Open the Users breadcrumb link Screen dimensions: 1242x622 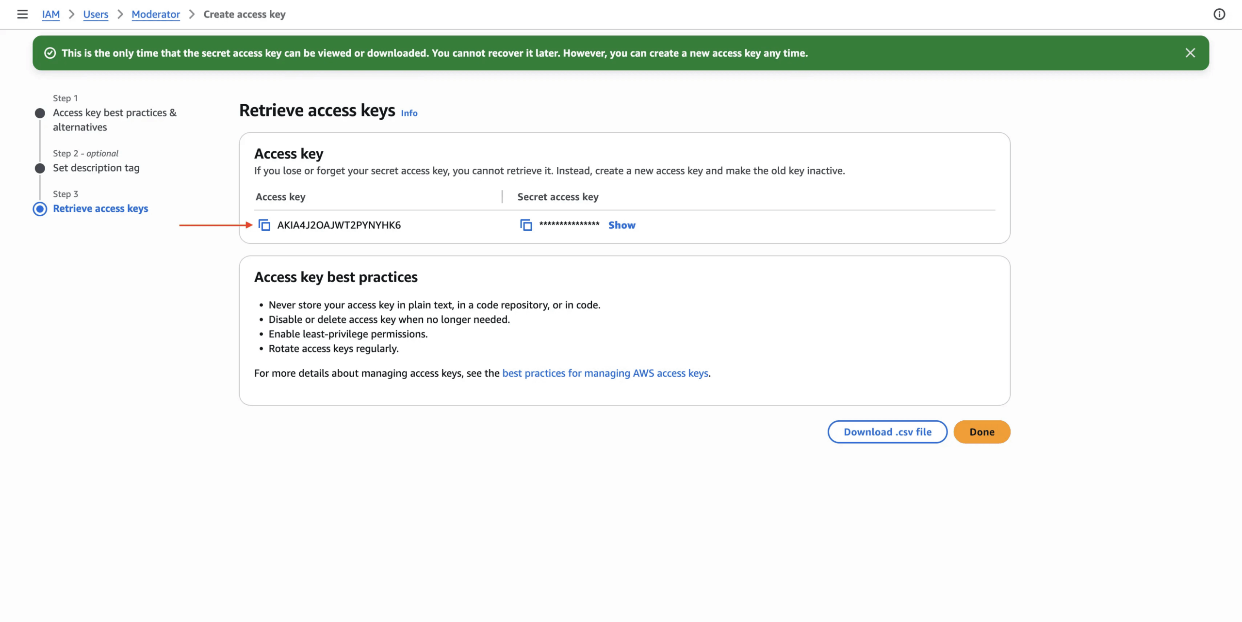tap(96, 15)
